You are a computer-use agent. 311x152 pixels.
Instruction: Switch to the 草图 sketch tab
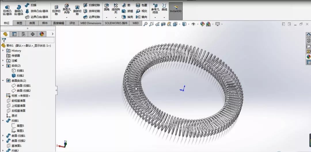coord(19,23)
